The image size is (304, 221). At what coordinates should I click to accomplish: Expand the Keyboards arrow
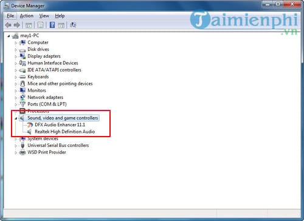(16, 77)
